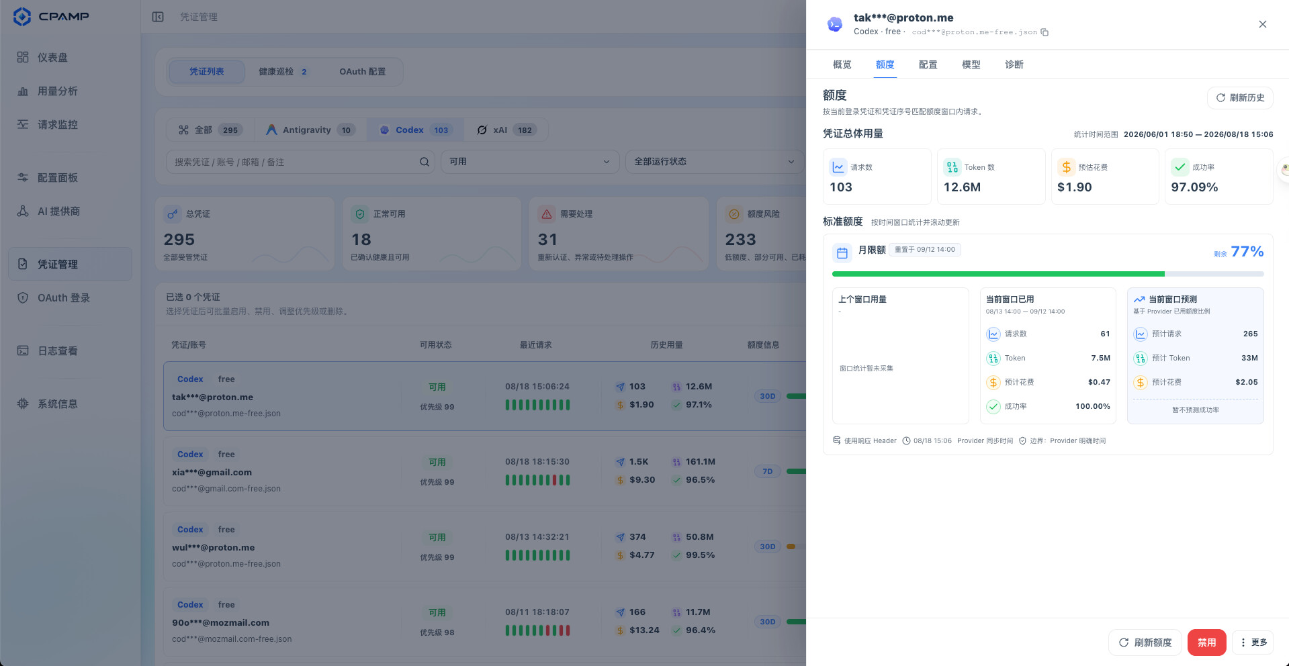Image resolution: width=1289 pixels, height=666 pixels.
Task: Click the 预估花费 dollar icon
Action: (x=1067, y=167)
